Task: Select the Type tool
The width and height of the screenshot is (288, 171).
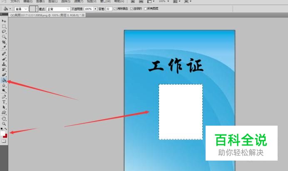Action: point(4,102)
